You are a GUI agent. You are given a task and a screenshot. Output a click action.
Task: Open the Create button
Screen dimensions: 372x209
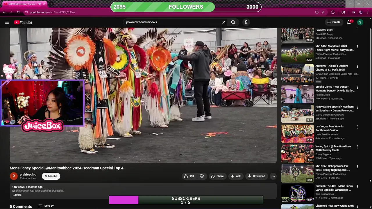click(x=334, y=22)
